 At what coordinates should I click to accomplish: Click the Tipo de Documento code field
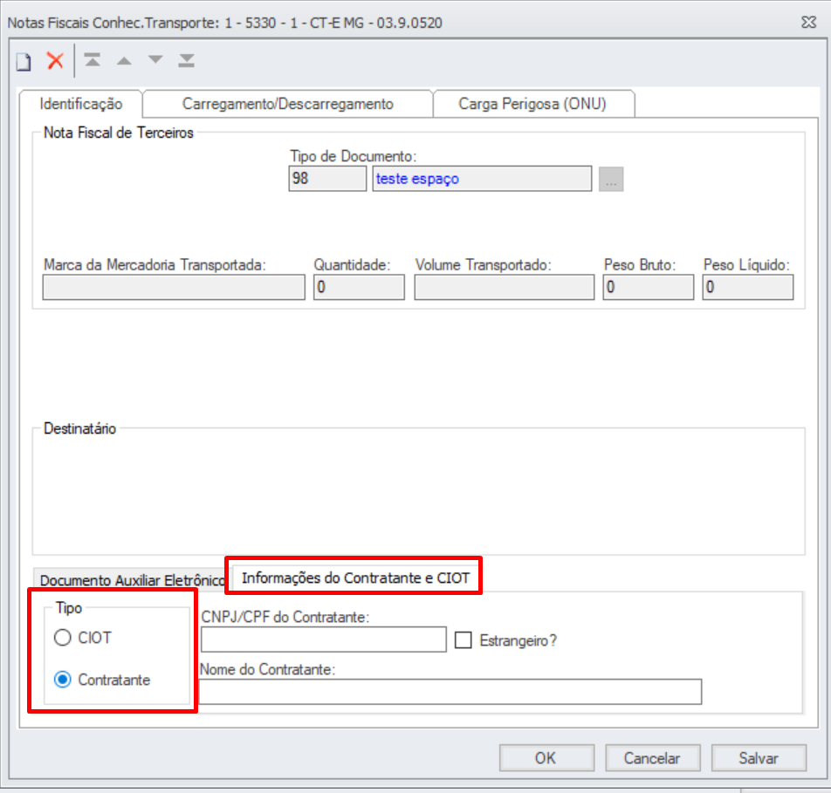(327, 179)
